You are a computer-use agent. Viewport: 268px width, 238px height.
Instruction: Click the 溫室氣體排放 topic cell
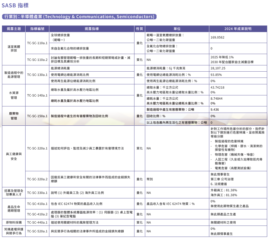click(14, 48)
